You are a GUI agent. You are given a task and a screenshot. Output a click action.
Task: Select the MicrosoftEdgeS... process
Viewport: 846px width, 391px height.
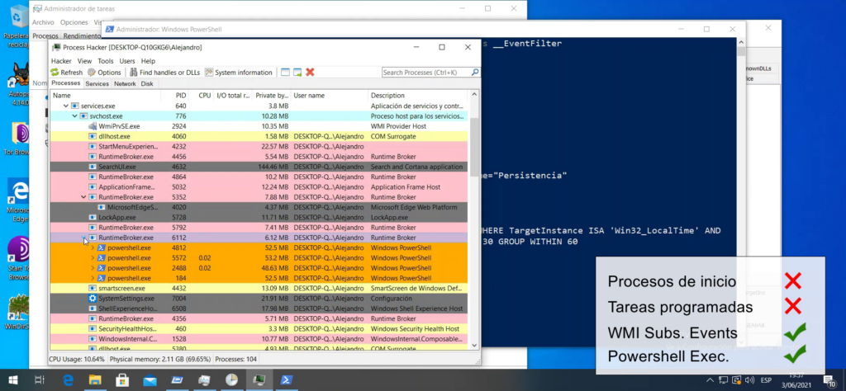pyautogui.click(x=259, y=207)
